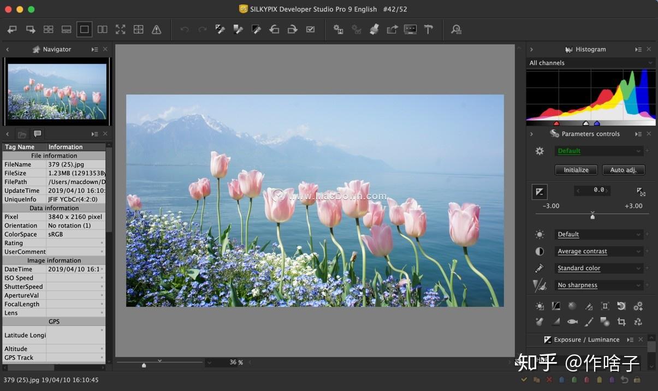Open the Average contrast dropdown

click(x=599, y=251)
